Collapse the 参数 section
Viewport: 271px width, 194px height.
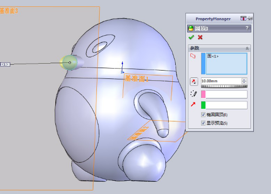pyautogui.click(x=247, y=48)
